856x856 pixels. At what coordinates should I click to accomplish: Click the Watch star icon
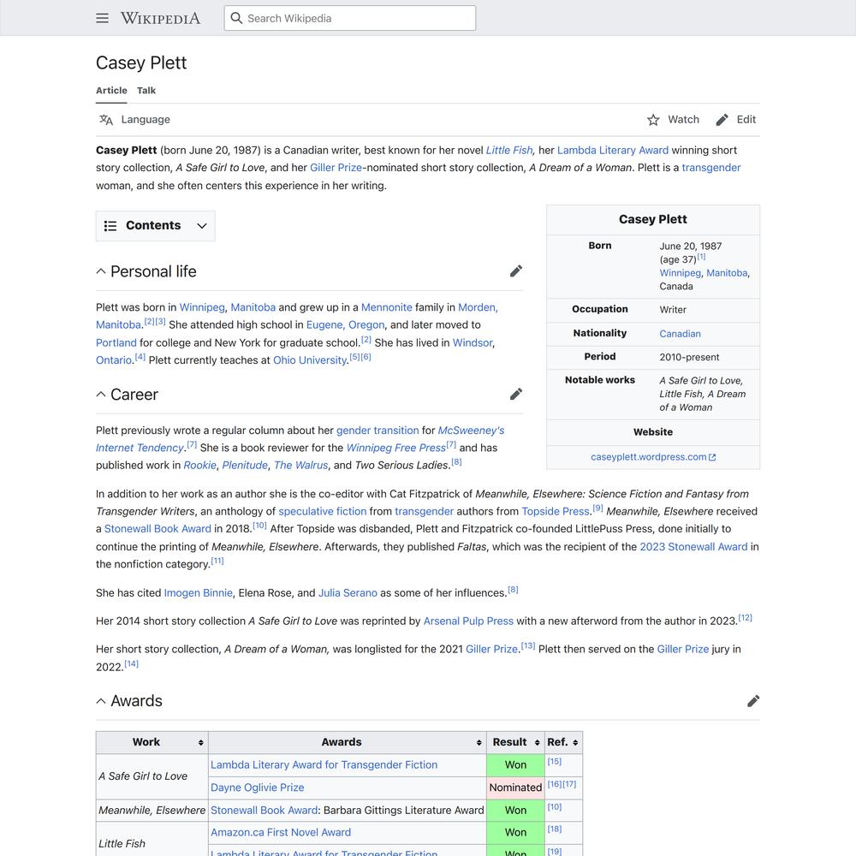tap(653, 120)
